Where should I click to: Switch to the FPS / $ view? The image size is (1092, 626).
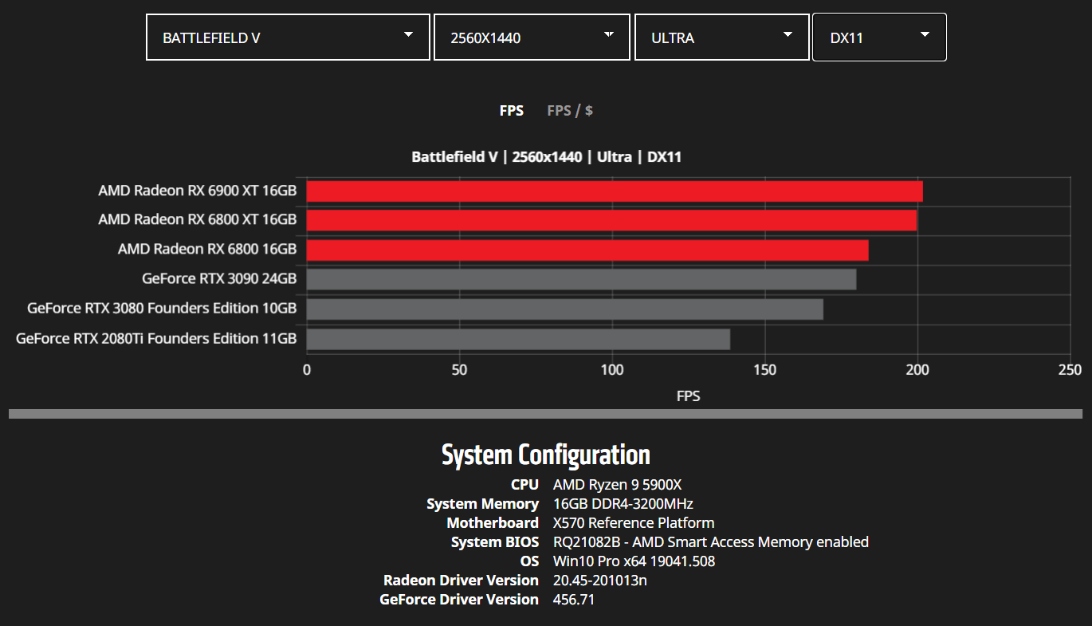[569, 110]
